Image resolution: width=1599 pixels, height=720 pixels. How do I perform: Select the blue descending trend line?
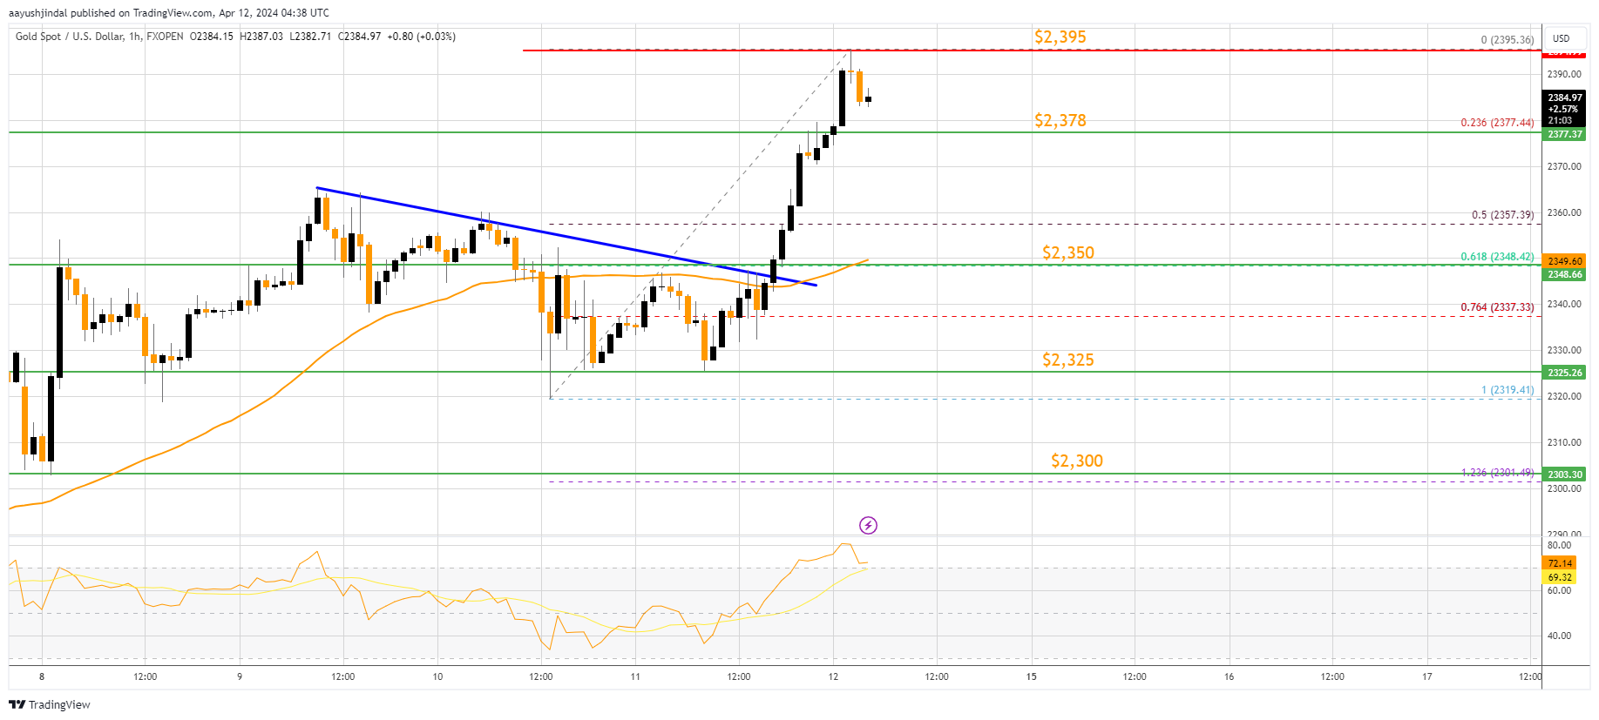coord(566,236)
